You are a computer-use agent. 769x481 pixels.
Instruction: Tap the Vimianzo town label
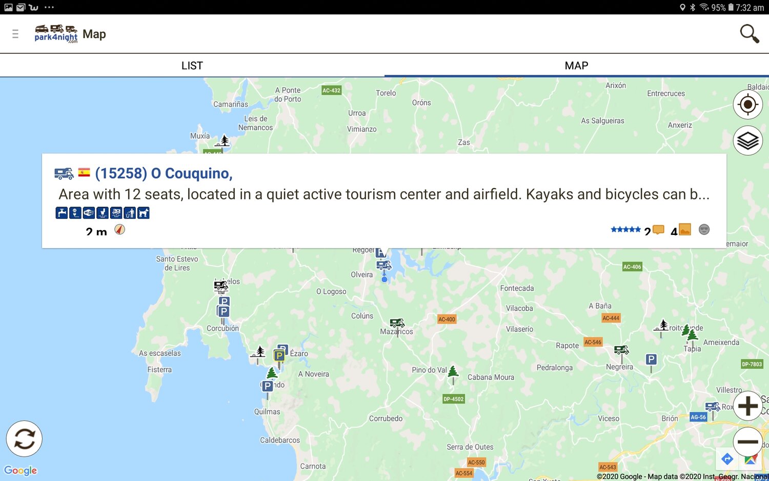[362, 129]
